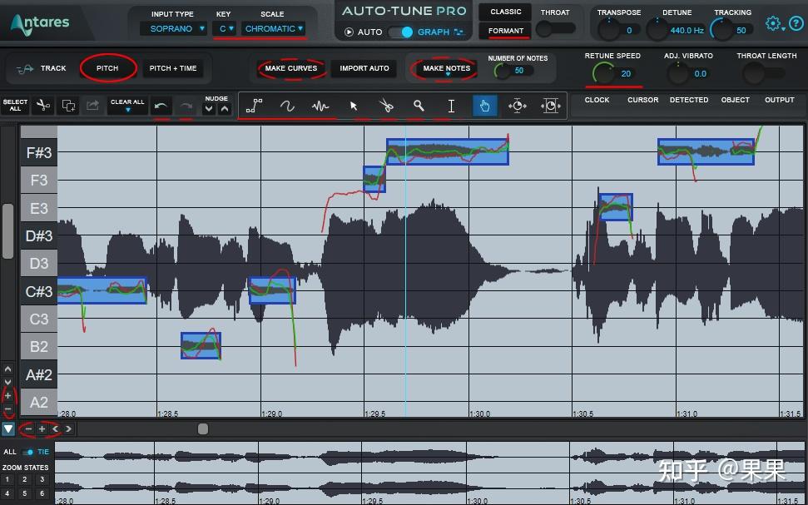The image size is (808, 505).
Task: Select the Magnifying glass zoom tool
Action: point(419,106)
